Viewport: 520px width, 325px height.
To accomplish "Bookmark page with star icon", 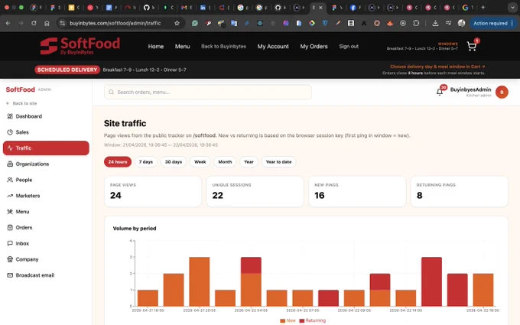I will coord(177,23).
